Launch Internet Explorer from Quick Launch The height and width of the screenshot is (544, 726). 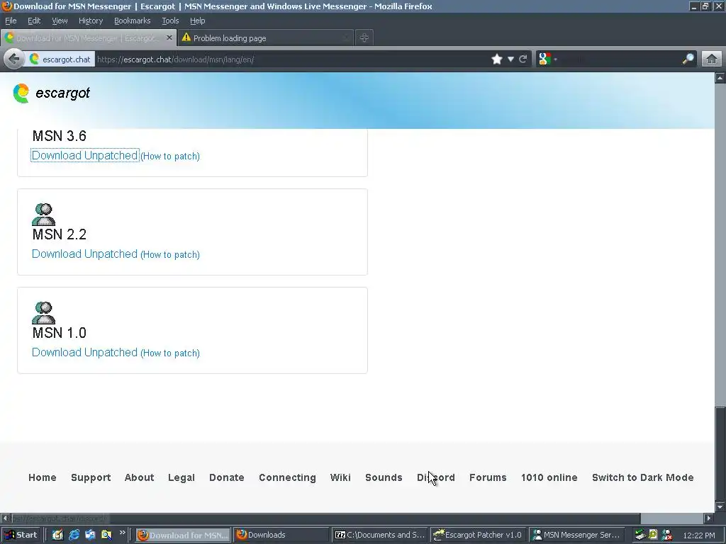click(x=74, y=535)
